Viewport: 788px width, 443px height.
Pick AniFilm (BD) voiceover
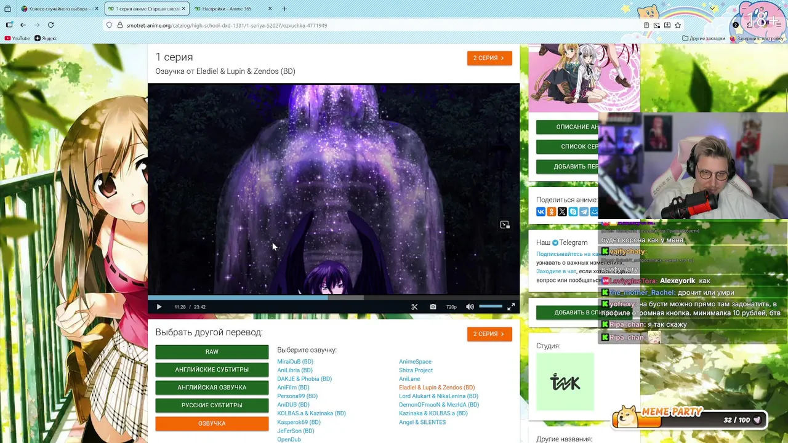coord(293,388)
